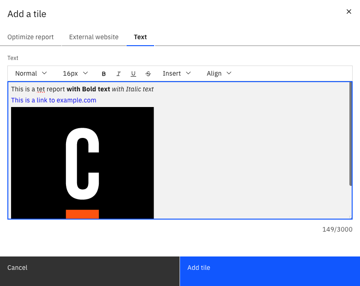Click the Cancel button
360x286 pixels.
coord(90,271)
